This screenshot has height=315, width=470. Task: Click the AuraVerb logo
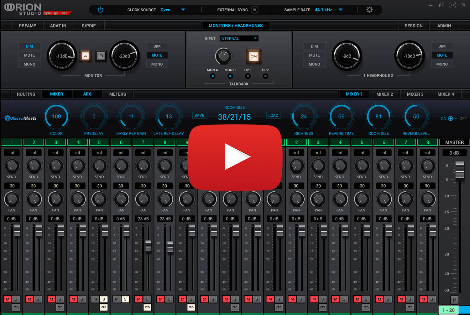point(20,118)
